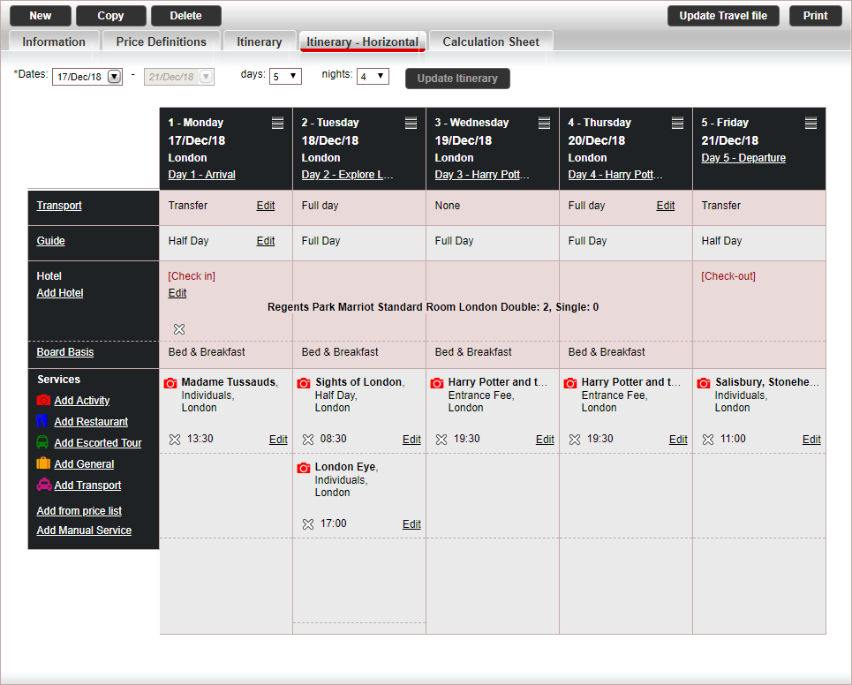This screenshot has width=852, height=685.
Task: Select the Itinerary - Horizontal tab
Action: (x=362, y=41)
